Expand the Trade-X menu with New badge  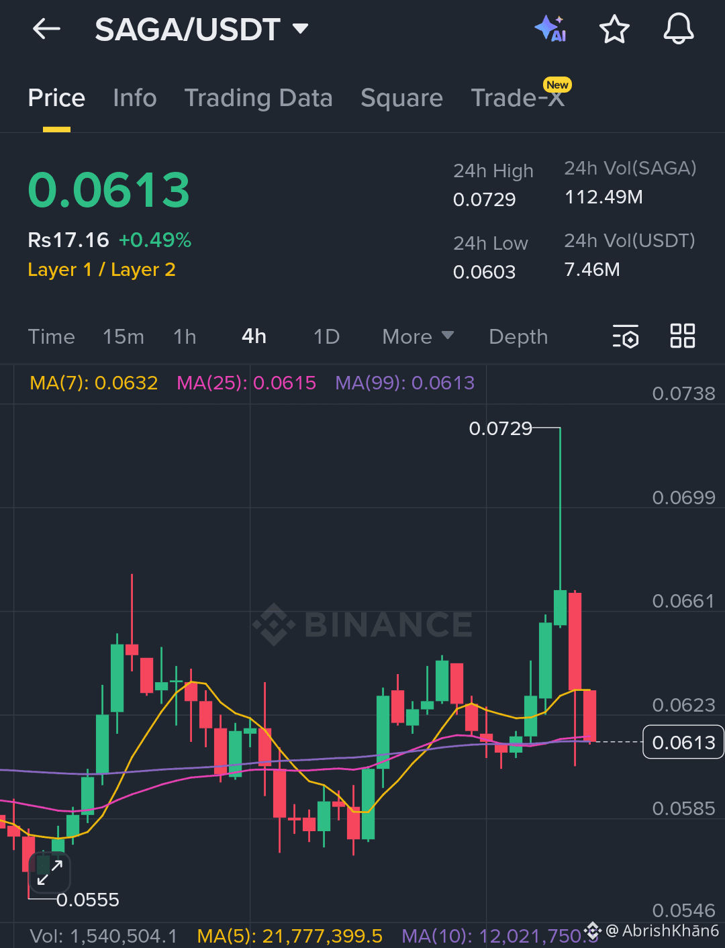click(x=519, y=98)
